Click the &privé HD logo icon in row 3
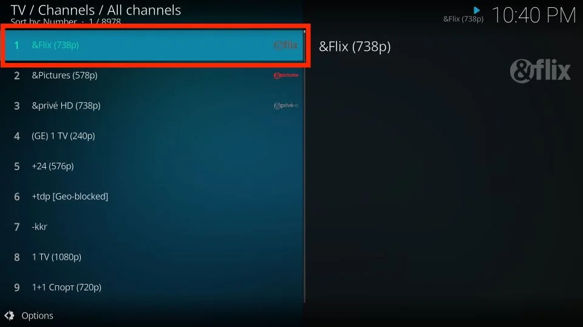 coord(285,105)
